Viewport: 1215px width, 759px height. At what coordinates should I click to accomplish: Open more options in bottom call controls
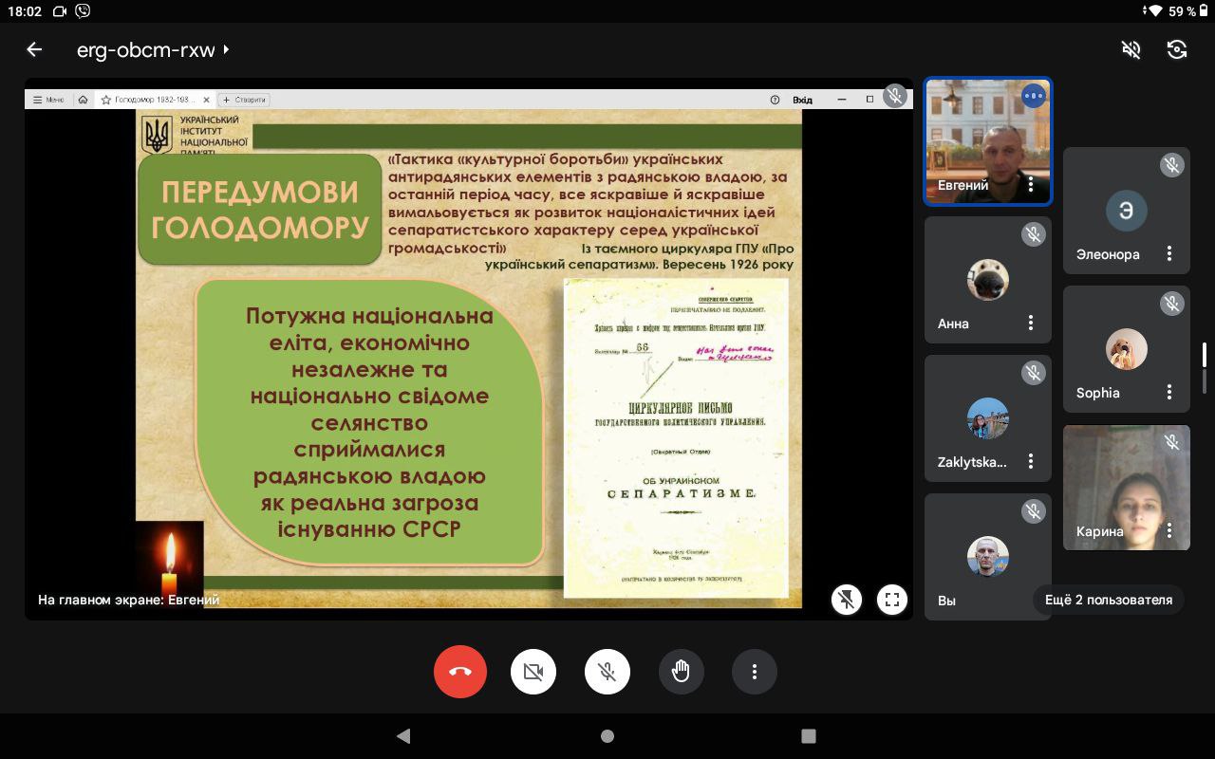755,672
